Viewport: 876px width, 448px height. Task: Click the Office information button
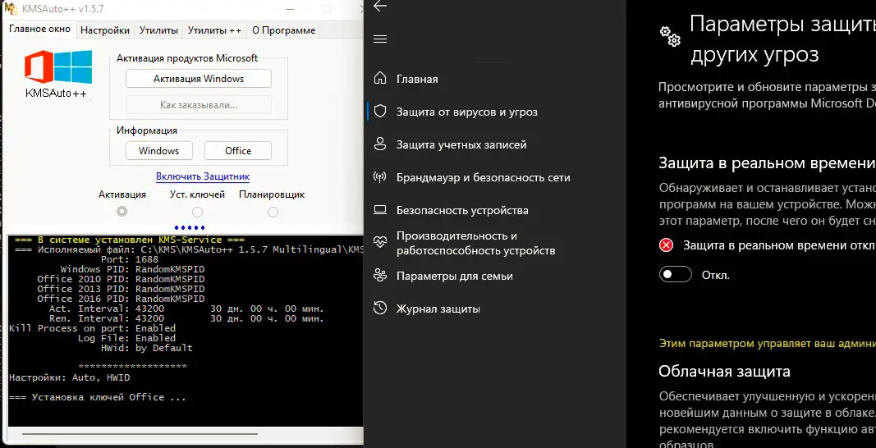tap(238, 151)
